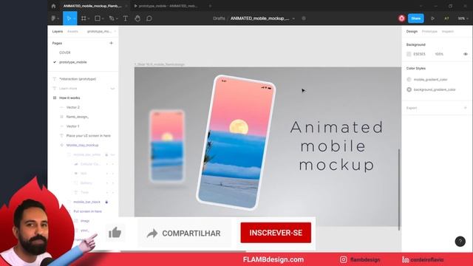Click the Share button
Image resolution: width=473 pixels, height=266 pixels.
point(415,18)
